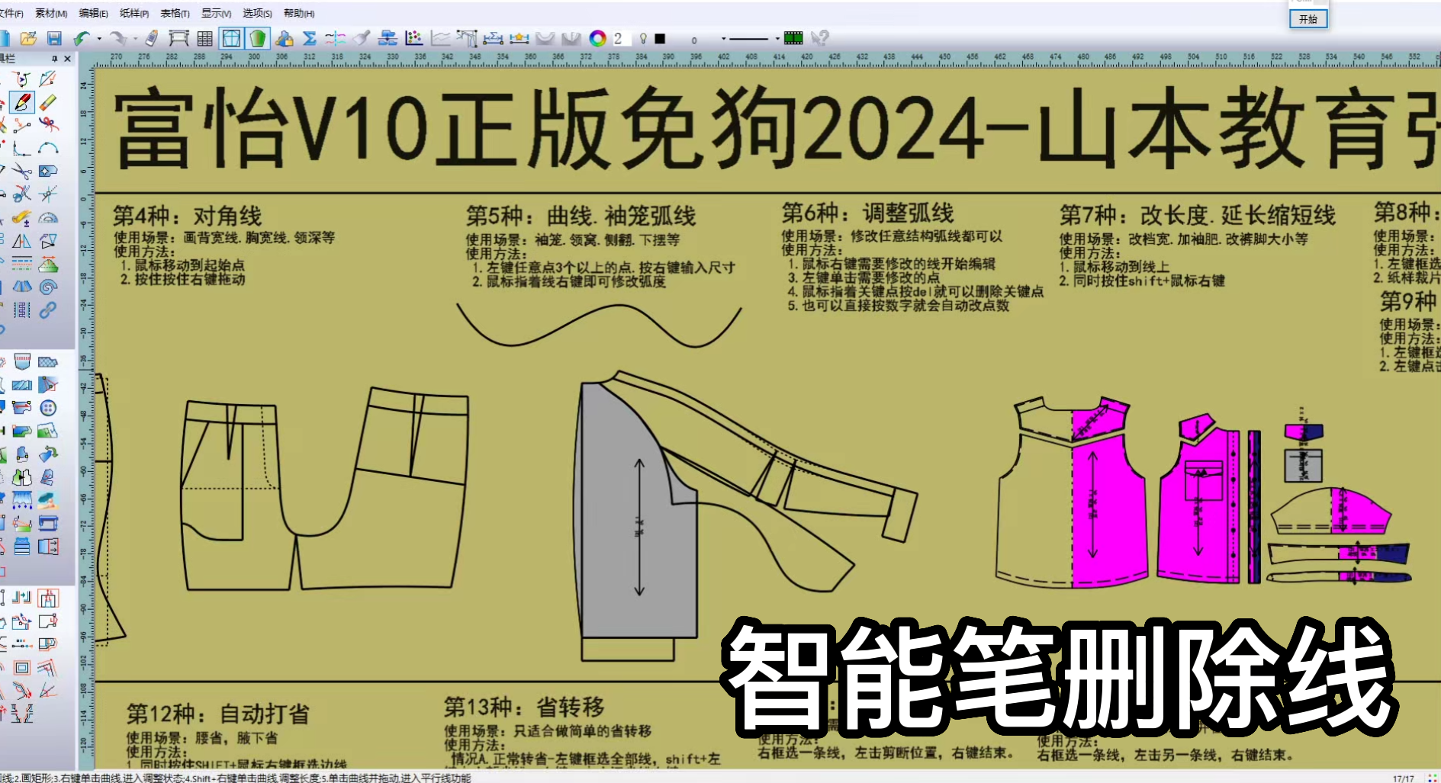Click the 第5种 曲线.袖笼弧线 heading

(581, 216)
